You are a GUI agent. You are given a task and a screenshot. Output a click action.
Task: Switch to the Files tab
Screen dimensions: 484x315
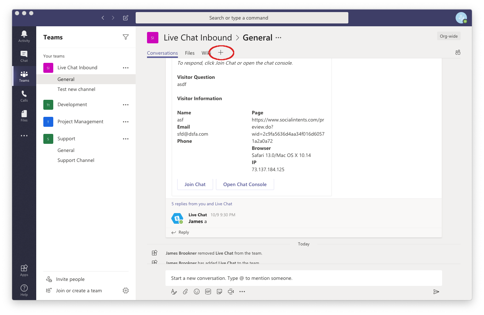click(x=190, y=53)
